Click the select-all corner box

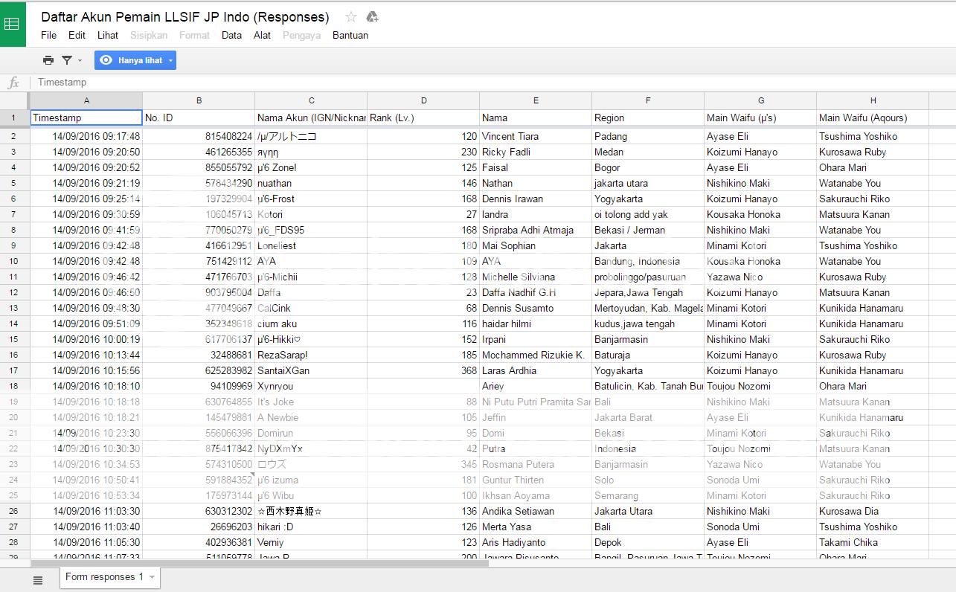pos(14,100)
